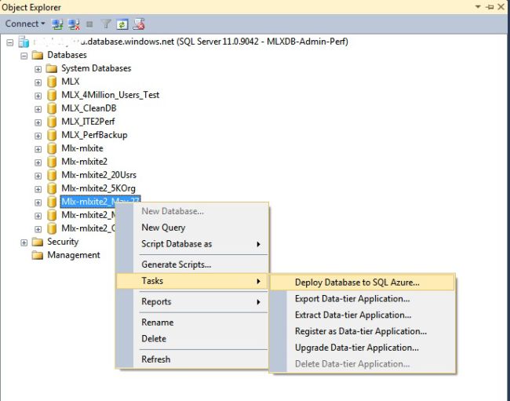510x401 pixels.
Task: Choose New Query from the context menu
Action: pos(192,228)
